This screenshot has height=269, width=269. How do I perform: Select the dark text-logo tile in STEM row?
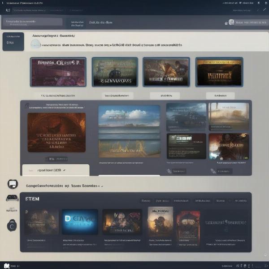pos(226,222)
